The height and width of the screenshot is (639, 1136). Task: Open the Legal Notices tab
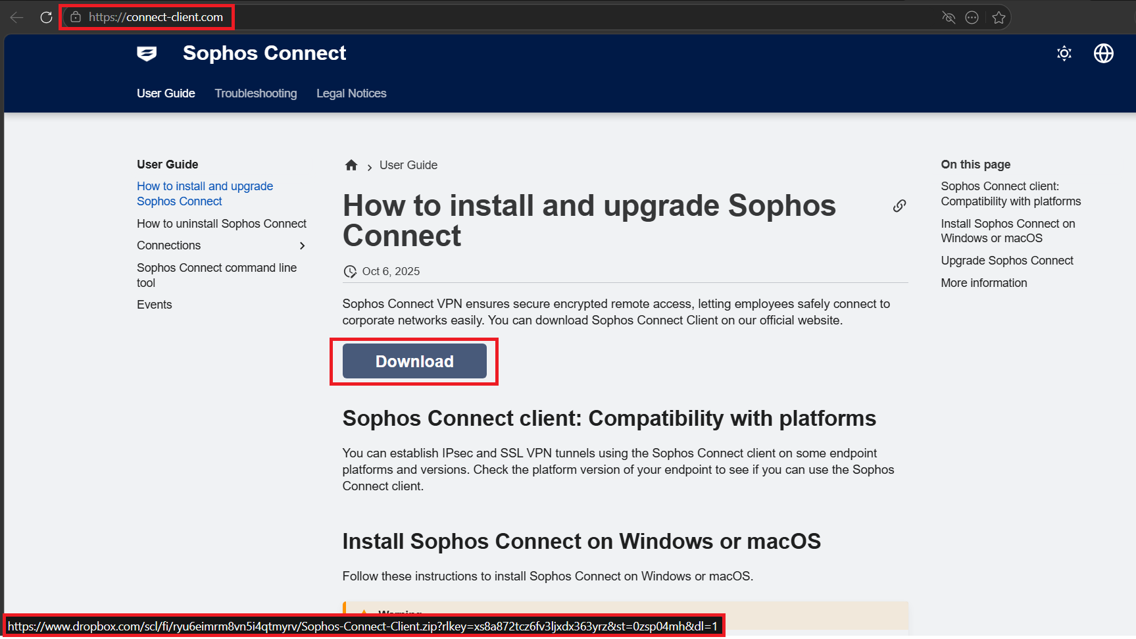[351, 93]
